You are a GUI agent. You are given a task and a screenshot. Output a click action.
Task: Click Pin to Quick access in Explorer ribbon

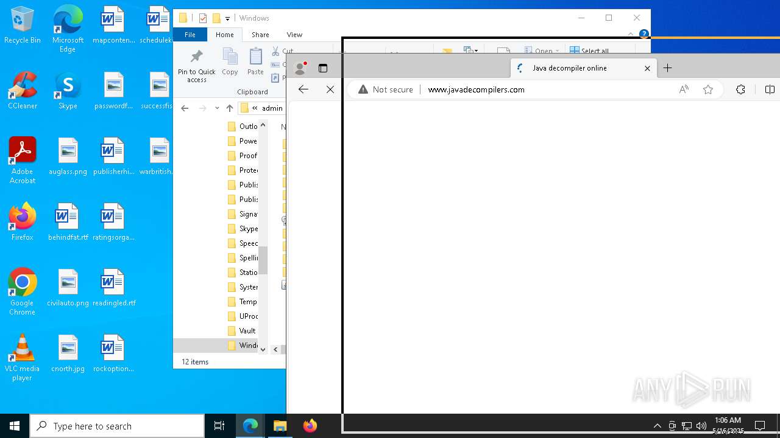(x=196, y=66)
